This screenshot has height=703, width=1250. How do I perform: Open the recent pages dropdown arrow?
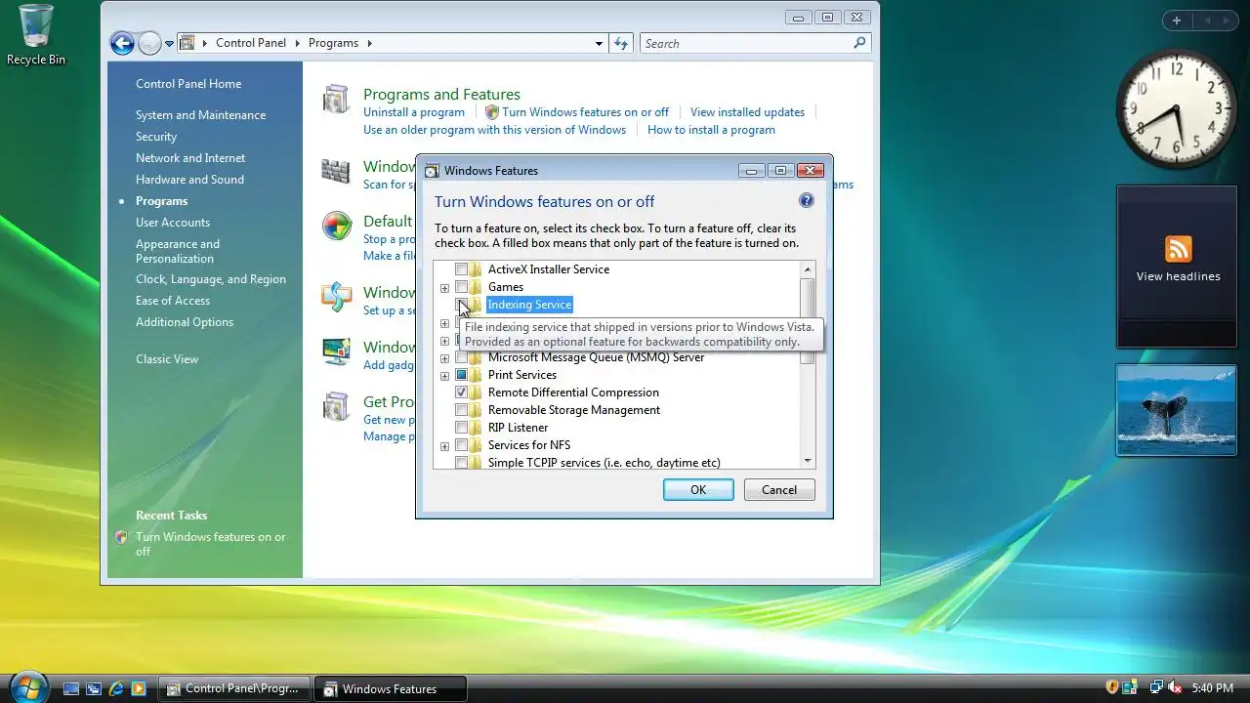pos(169,43)
